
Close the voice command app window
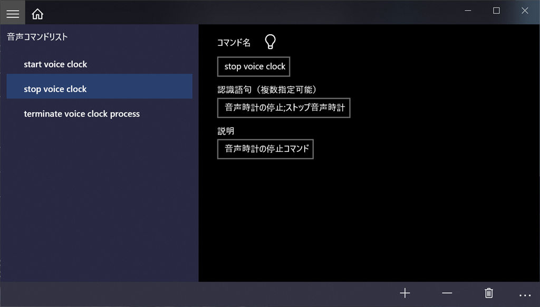[x=525, y=11]
